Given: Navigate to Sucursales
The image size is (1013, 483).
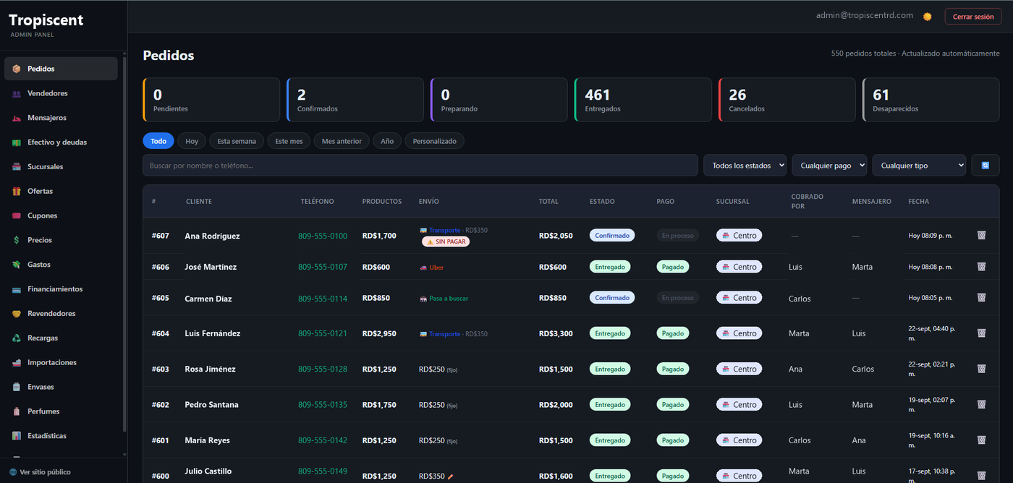Looking at the screenshot, I should [x=61, y=167].
